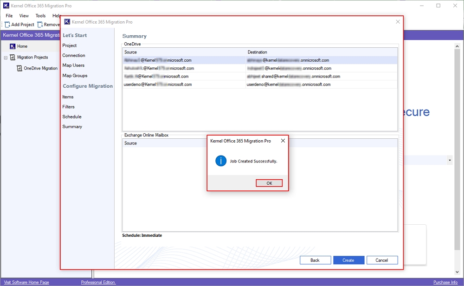Open the Tools menu
464x286 pixels.
coord(40,16)
